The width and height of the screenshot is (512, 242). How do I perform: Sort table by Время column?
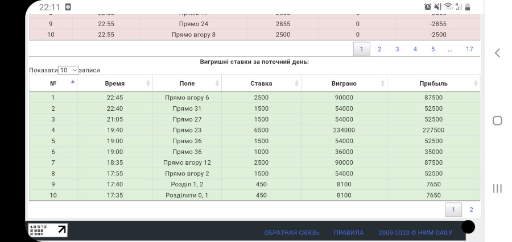pyautogui.click(x=114, y=84)
